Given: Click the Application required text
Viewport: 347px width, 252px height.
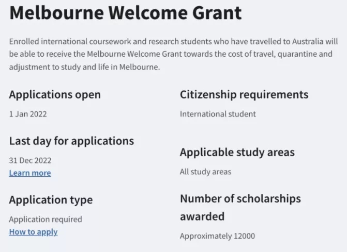Looking at the screenshot, I should (x=46, y=220).
